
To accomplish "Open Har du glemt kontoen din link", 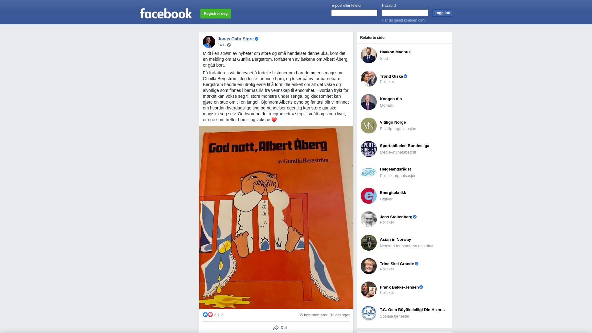I will (403, 20).
